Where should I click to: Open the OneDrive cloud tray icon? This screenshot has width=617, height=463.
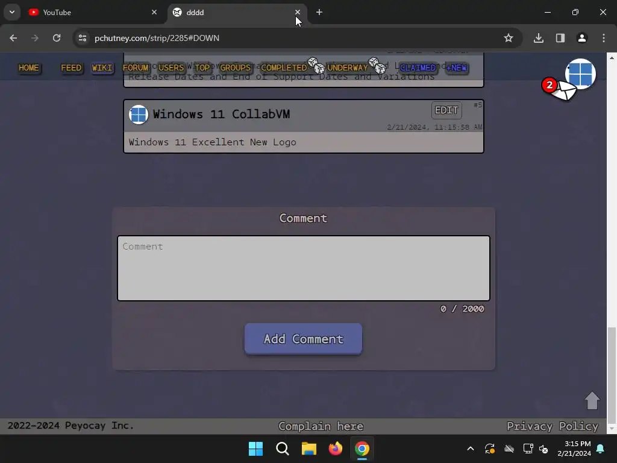(x=509, y=449)
